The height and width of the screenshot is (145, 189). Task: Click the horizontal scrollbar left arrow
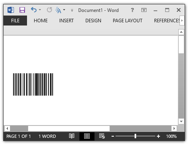click(x=7, y=128)
